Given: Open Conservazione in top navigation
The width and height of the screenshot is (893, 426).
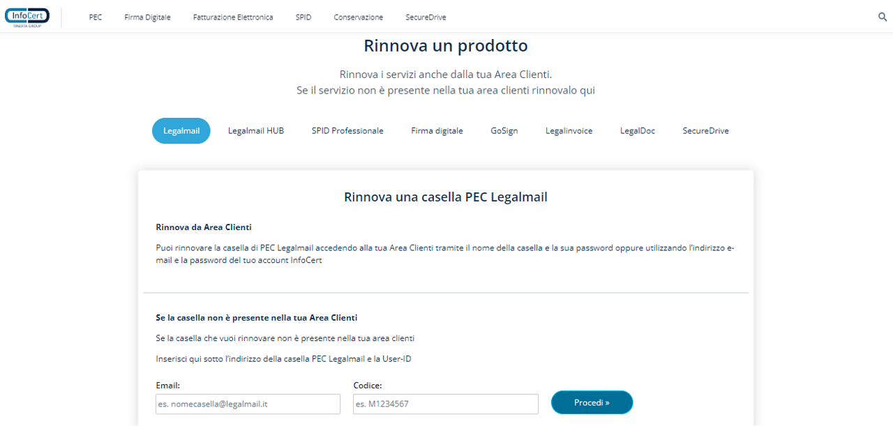Looking at the screenshot, I should (358, 17).
